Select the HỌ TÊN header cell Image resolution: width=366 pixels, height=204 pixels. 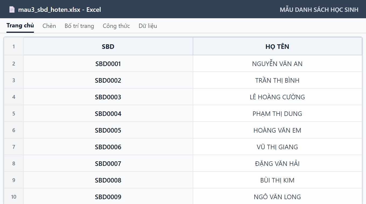[277, 46]
